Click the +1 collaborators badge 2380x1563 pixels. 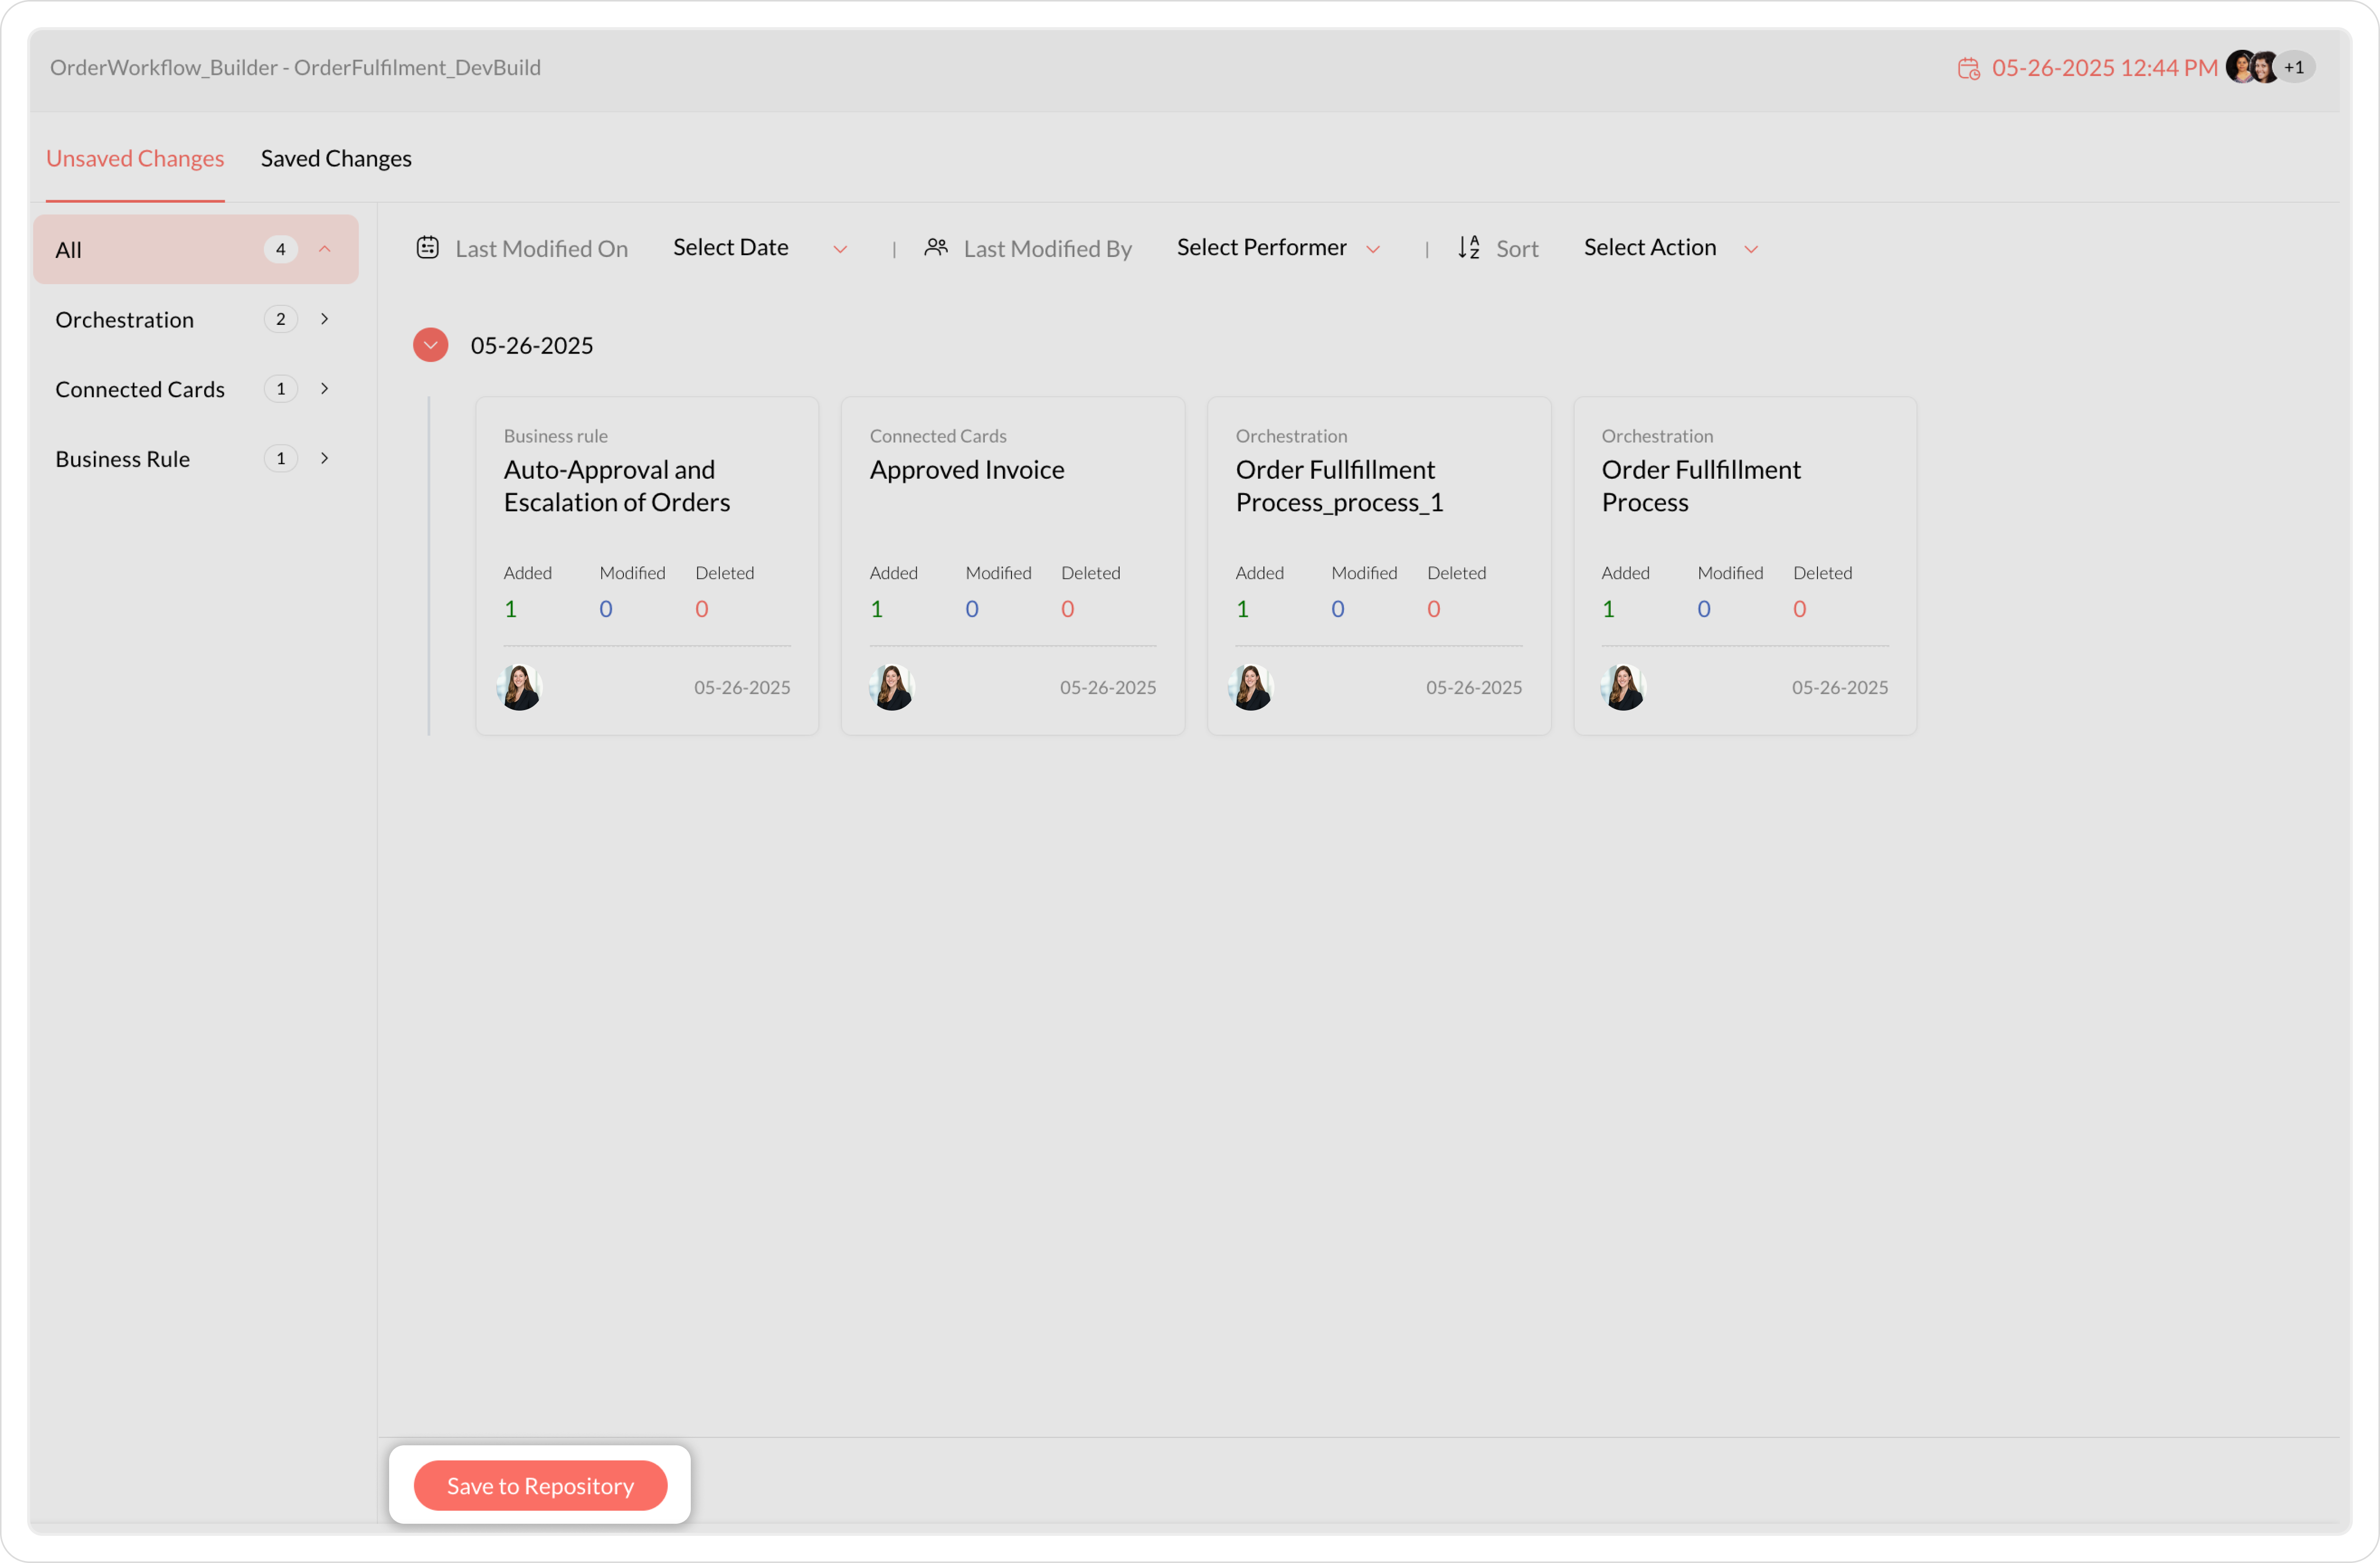tap(2294, 67)
